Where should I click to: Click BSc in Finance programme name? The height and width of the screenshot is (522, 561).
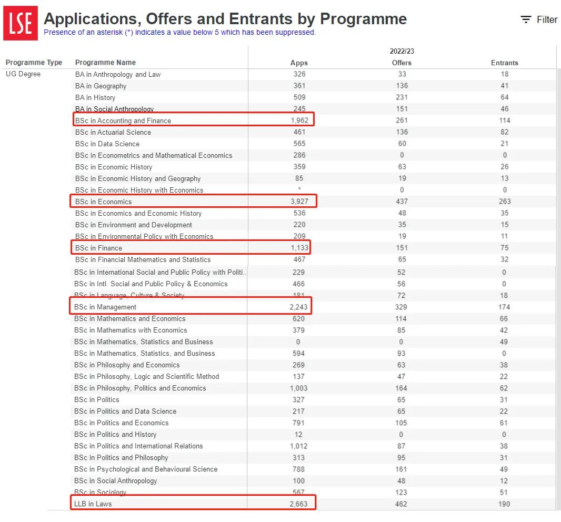click(98, 248)
